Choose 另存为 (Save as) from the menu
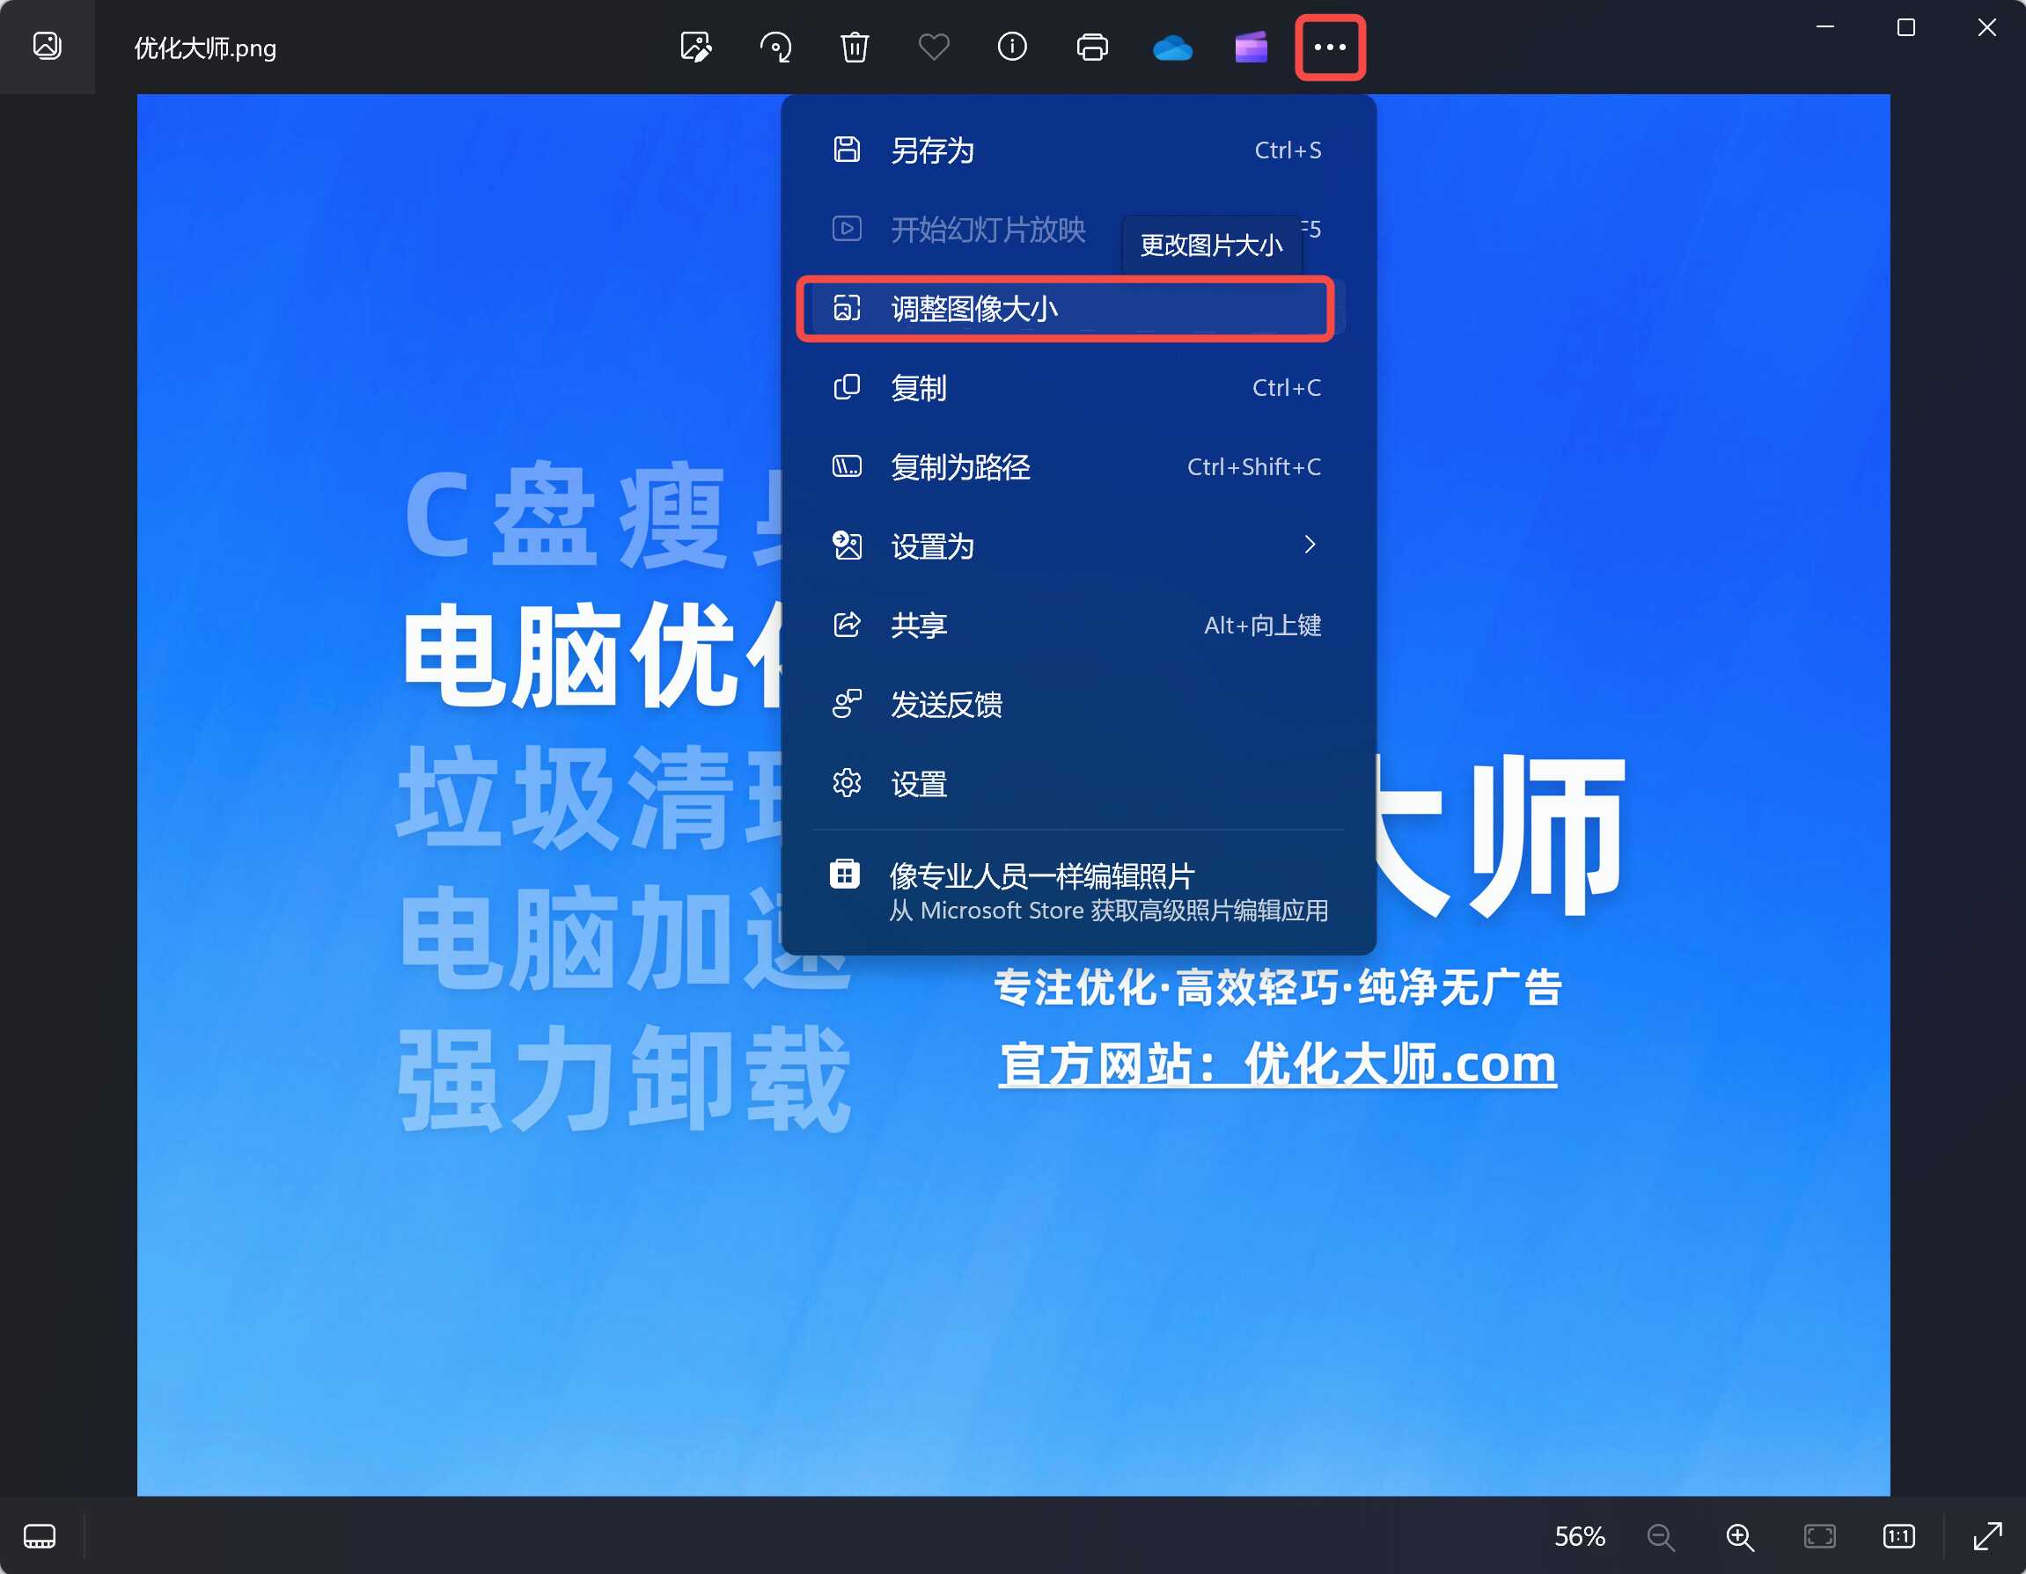The image size is (2026, 1574). pos(1078,150)
